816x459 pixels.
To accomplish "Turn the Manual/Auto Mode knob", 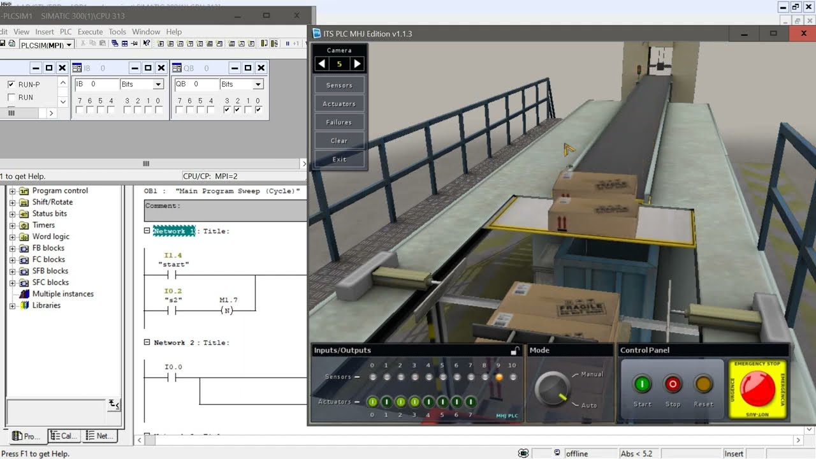I will (x=552, y=388).
